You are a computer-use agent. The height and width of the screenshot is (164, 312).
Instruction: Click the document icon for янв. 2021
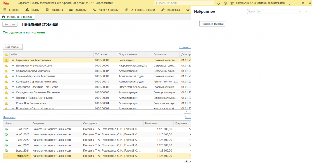[6, 145]
